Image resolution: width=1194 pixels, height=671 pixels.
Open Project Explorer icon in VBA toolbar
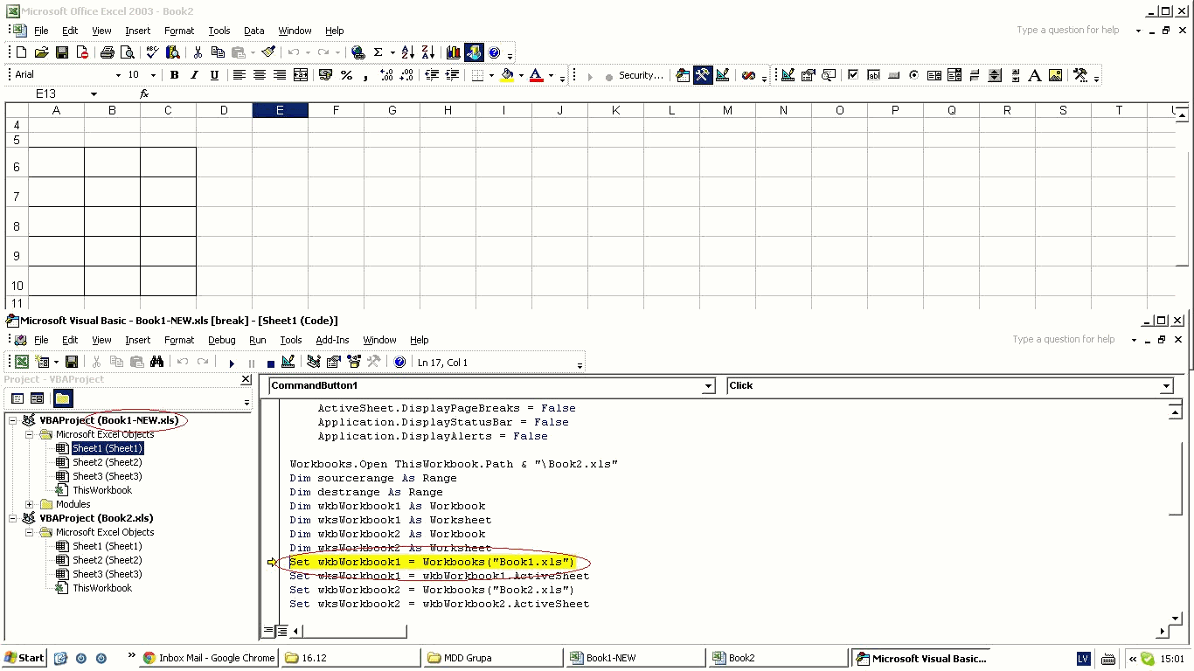(x=314, y=362)
